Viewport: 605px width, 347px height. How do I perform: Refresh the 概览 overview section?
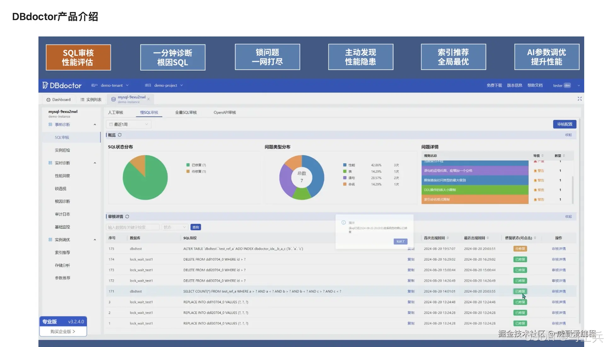click(x=120, y=135)
